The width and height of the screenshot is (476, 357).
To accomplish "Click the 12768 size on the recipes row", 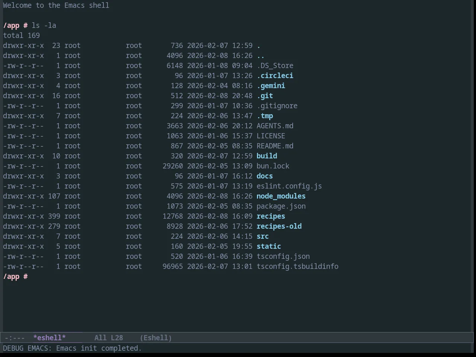I will [173, 216].
